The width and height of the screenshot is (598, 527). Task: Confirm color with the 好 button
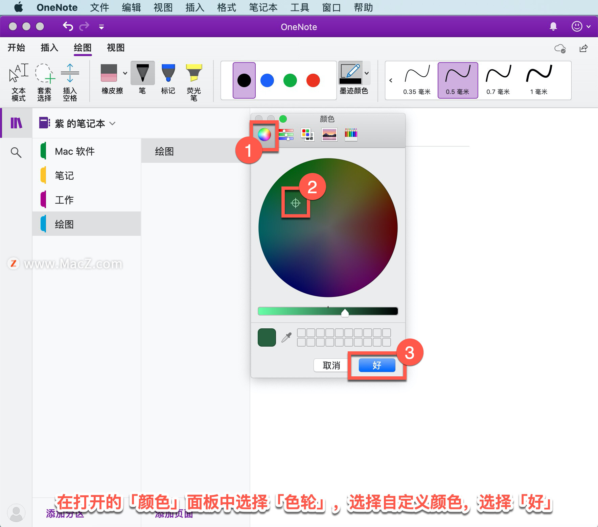click(x=377, y=365)
